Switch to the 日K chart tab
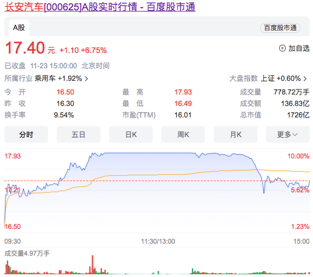 coord(131,134)
